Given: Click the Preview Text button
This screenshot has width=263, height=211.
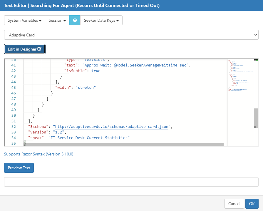Looking at the screenshot, I should [x=19, y=168].
